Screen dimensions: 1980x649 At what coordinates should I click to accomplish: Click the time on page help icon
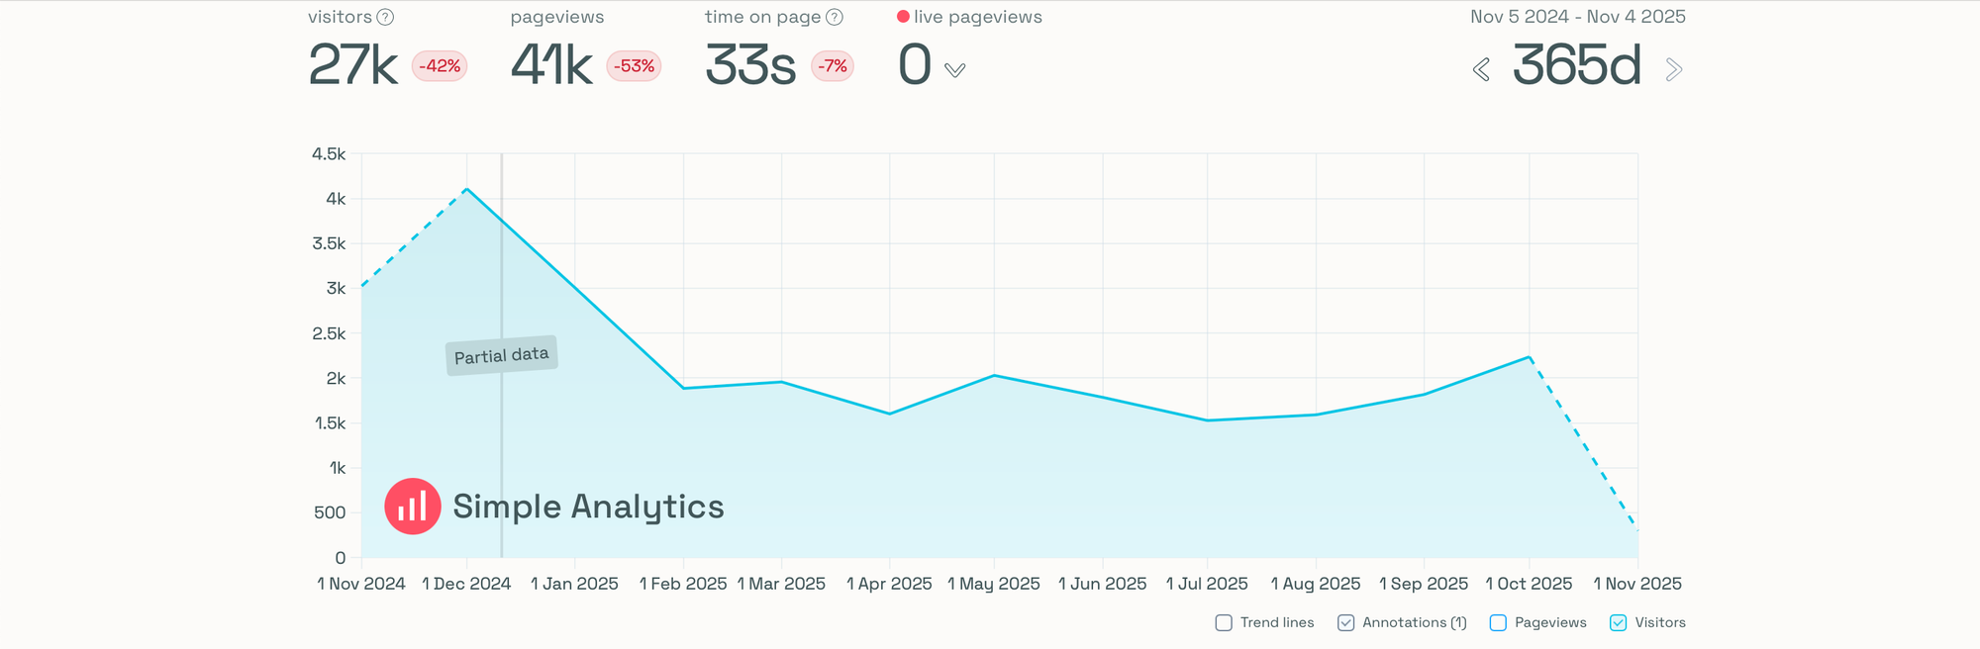pyautogui.click(x=835, y=17)
